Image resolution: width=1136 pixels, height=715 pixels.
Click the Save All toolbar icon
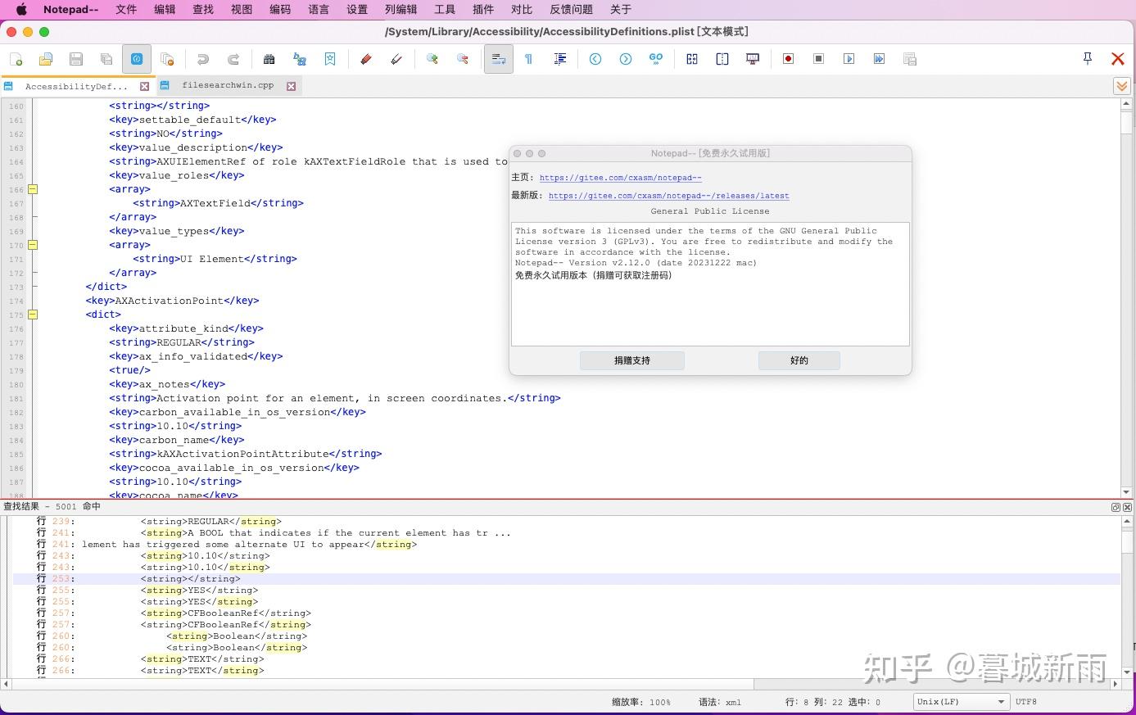[x=106, y=59]
